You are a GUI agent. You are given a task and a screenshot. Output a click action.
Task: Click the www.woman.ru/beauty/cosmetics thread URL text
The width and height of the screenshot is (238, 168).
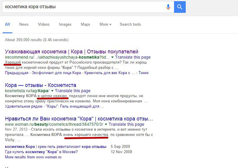coord(54,124)
